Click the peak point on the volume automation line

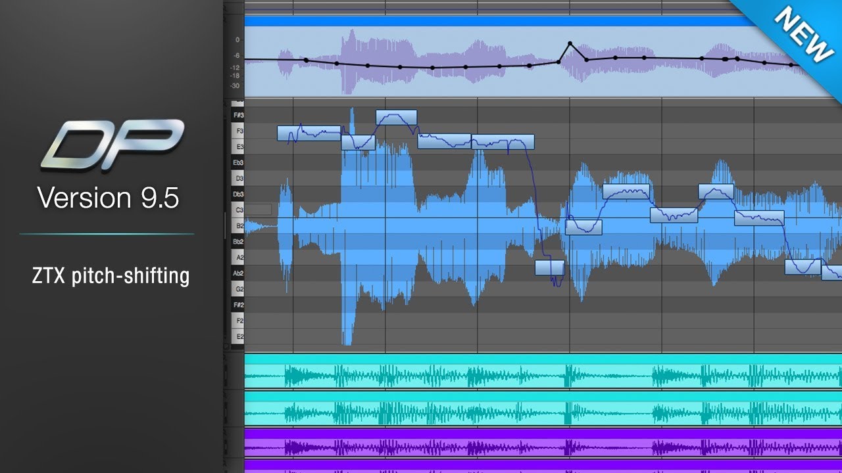(x=570, y=43)
